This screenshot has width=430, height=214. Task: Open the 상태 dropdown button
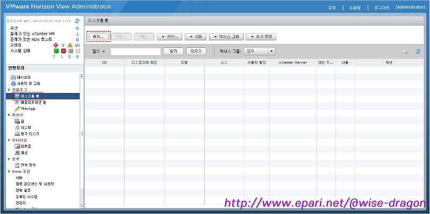coord(195,37)
